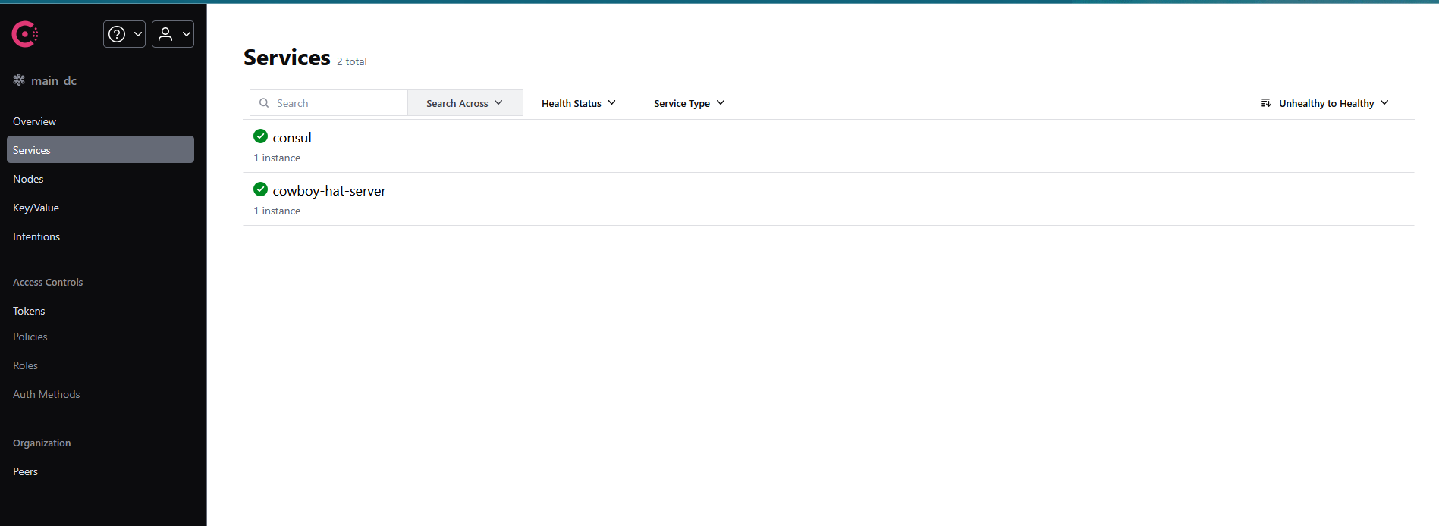Expand the Search Across dropdown
This screenshot has width=1439, height=526.
click(x=464, y=103)
